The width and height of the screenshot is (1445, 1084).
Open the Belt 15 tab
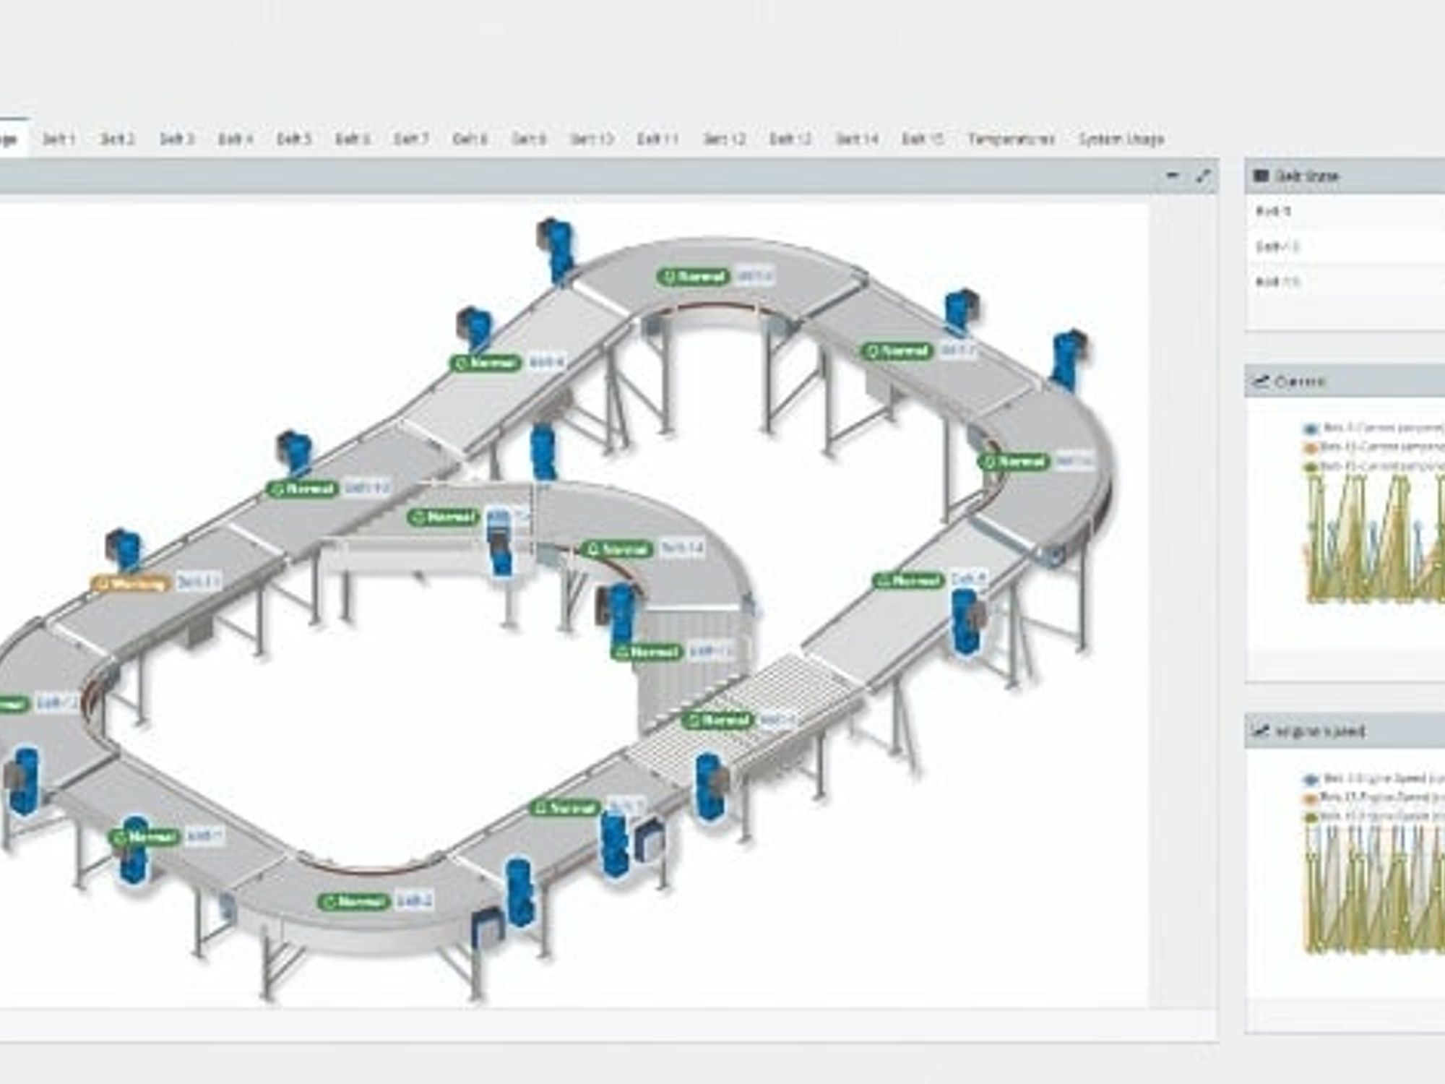[x=923, y=138]
